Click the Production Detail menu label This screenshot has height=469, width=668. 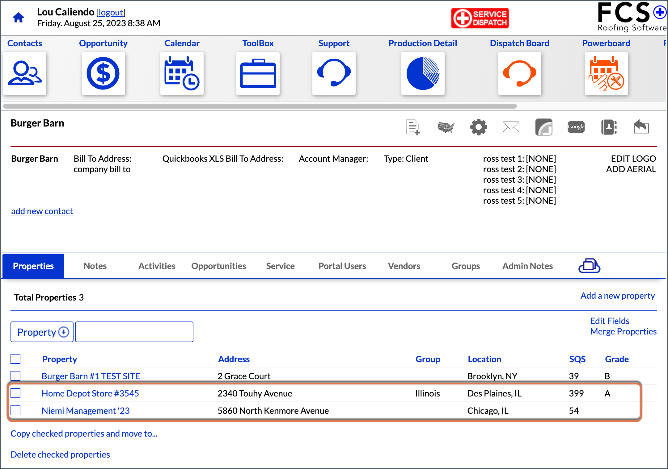pyautogui.click(x=423, y=43)
